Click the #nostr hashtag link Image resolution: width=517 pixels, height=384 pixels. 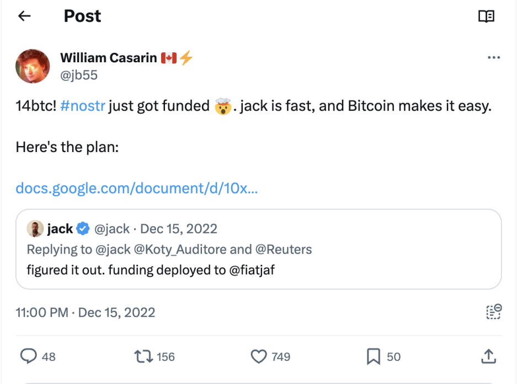click(83, 106)
